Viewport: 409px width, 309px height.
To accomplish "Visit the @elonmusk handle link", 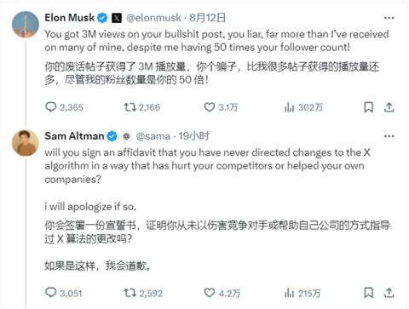I will tap(153, 18).
